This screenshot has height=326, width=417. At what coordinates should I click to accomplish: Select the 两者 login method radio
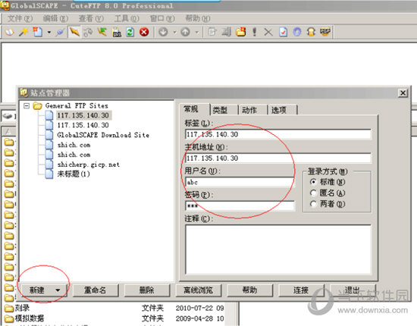coord(314,204)
